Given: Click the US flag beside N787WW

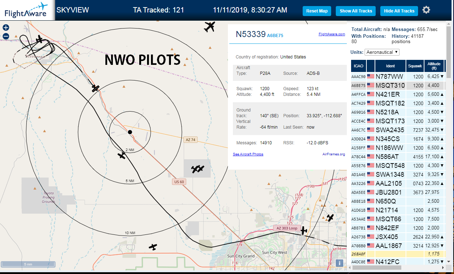Looking at the screenshot, I should tap(371, 76).
